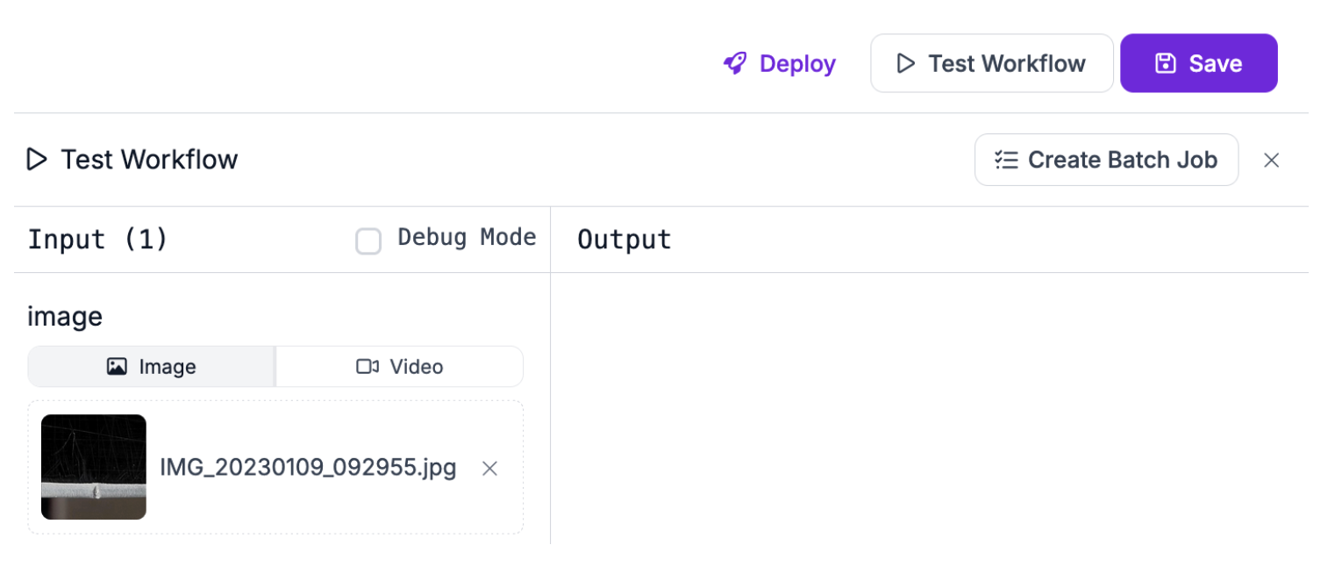Click the floppy disk icon on Save
Image resolution: width=1342 pixels, height=574 pixels.
tap(1165, 63)
